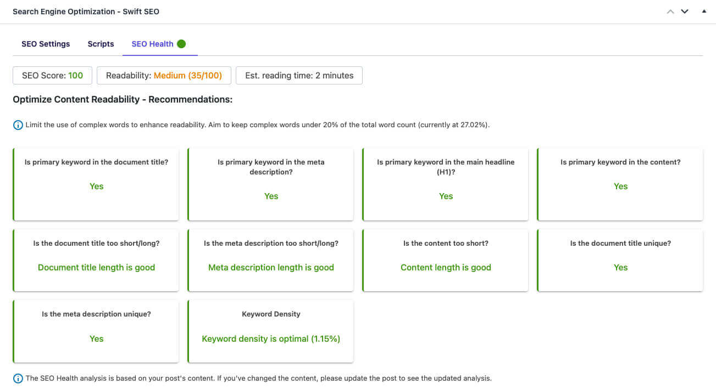Select the SEO Health tab
This screenshot has height=390, width=716.
click(152, 44)
